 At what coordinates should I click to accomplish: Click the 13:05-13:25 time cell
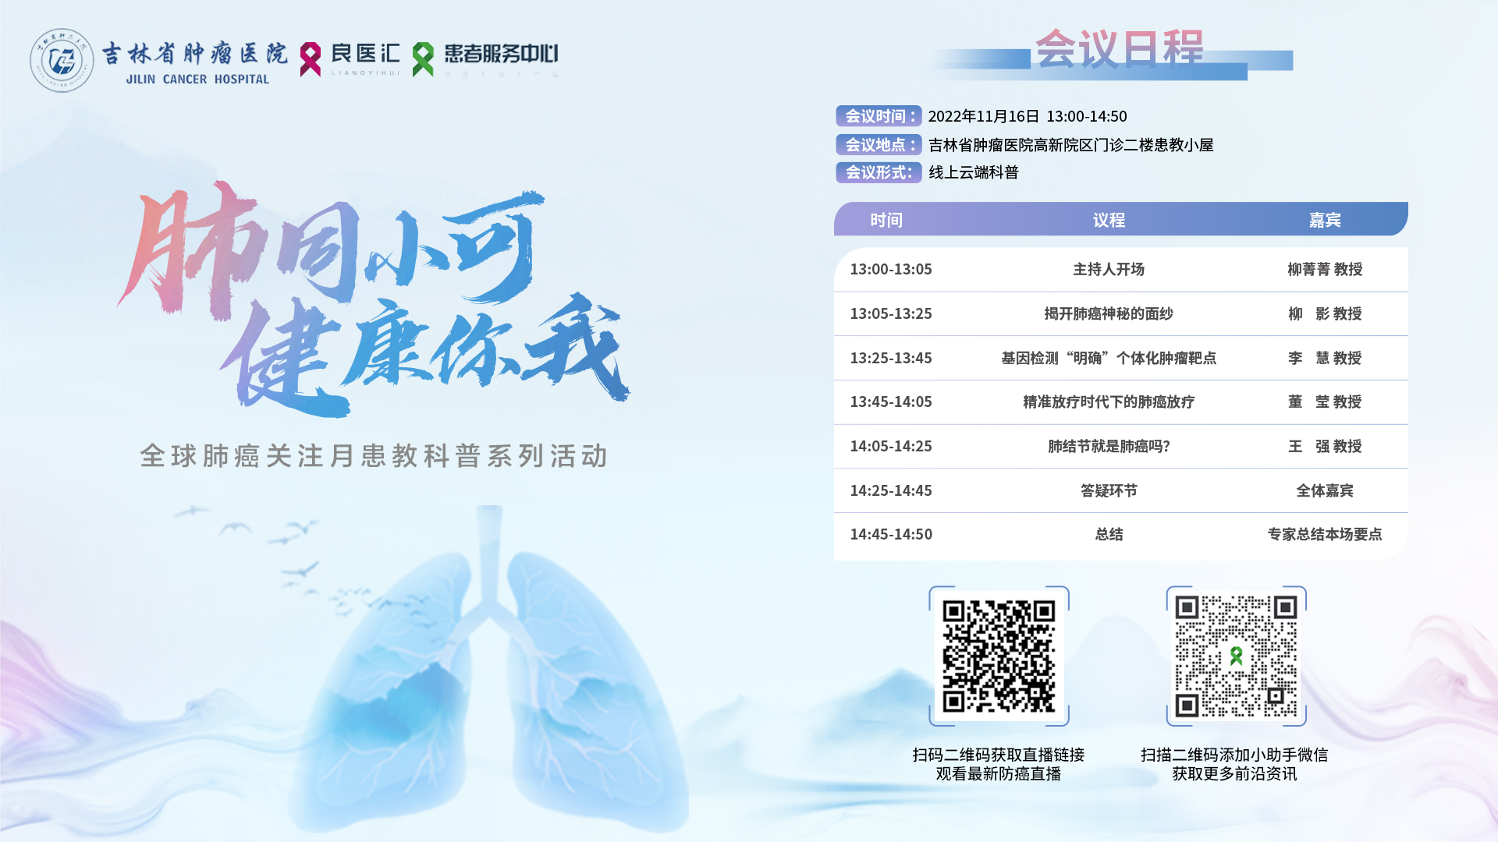(x=891, y=313)
